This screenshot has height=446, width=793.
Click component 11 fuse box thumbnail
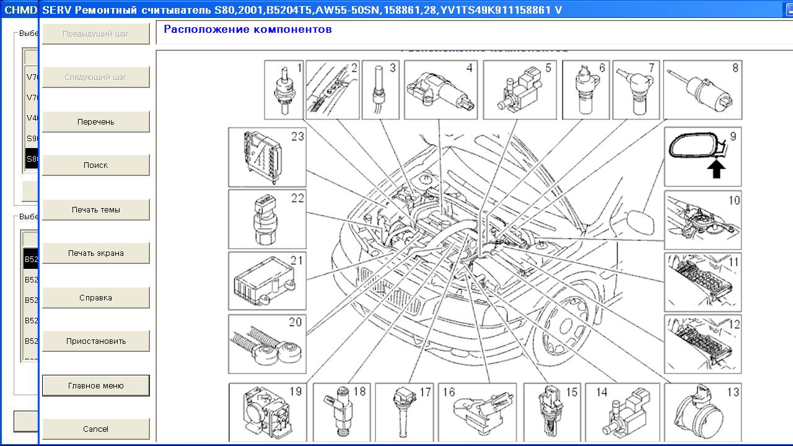tap(703, 282)
